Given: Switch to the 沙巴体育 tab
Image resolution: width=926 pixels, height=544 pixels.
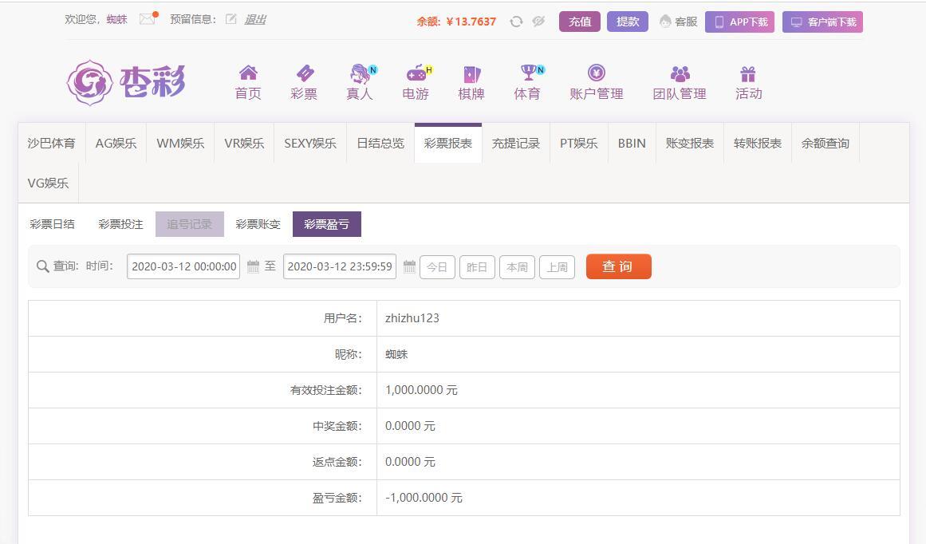Looking at the screenshot, I should [x=52, y=143].
